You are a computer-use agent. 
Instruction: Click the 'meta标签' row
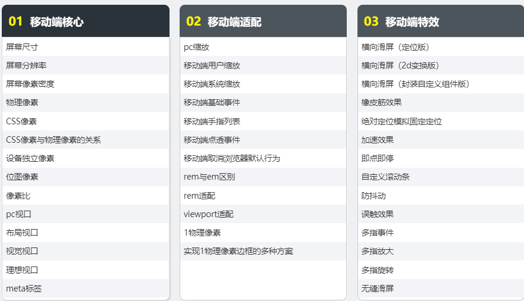coord(86,289)
